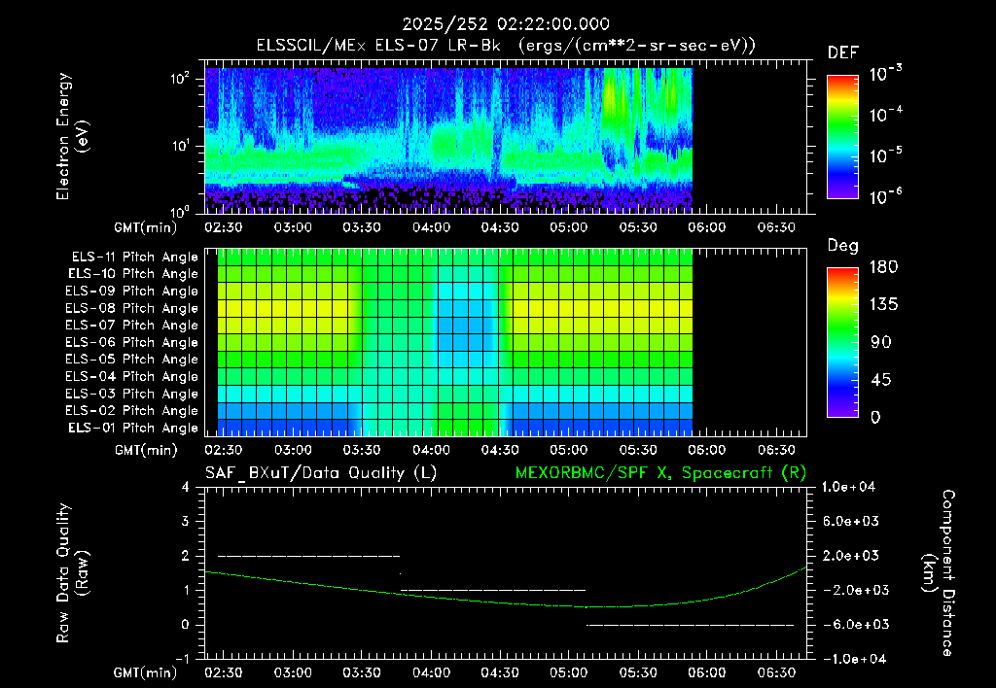Click the ELS-01 Pitch Angle row label

point(133,428)
